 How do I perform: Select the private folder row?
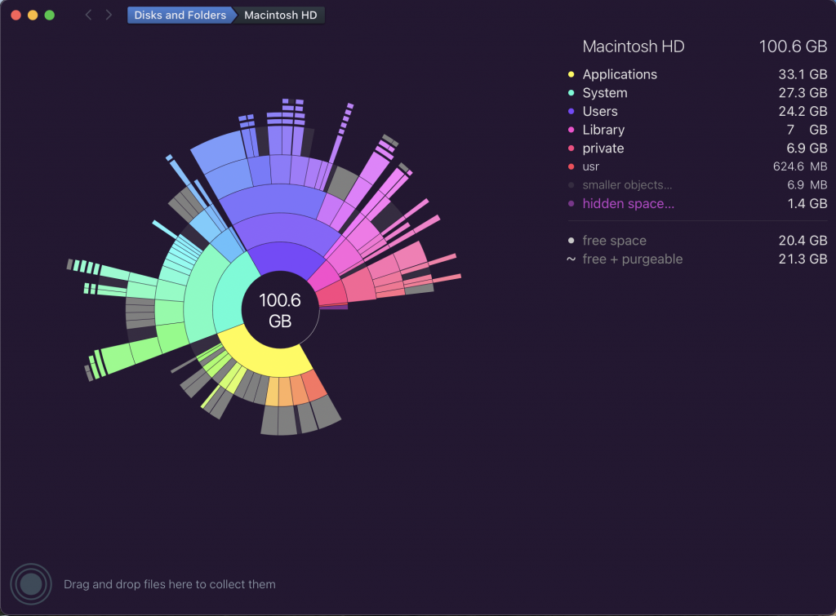pyautogui.click(x=697, y=148)
